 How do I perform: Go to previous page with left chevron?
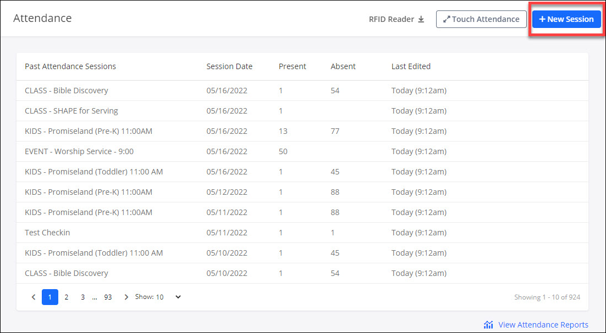(x=34, y=297)
